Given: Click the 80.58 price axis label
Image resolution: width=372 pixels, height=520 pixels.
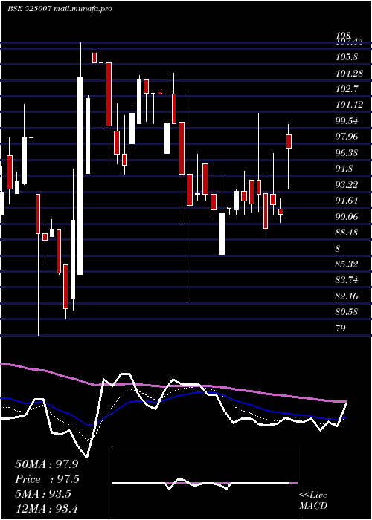Looking at the screenshot, I should [347, 312].
